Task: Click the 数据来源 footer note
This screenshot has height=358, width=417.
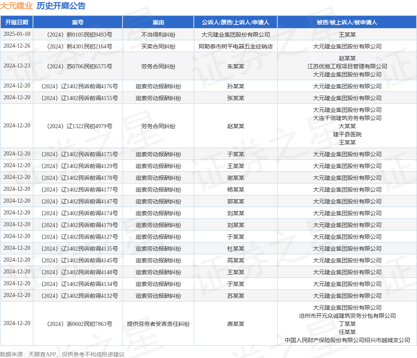Action: coord(62,354)
